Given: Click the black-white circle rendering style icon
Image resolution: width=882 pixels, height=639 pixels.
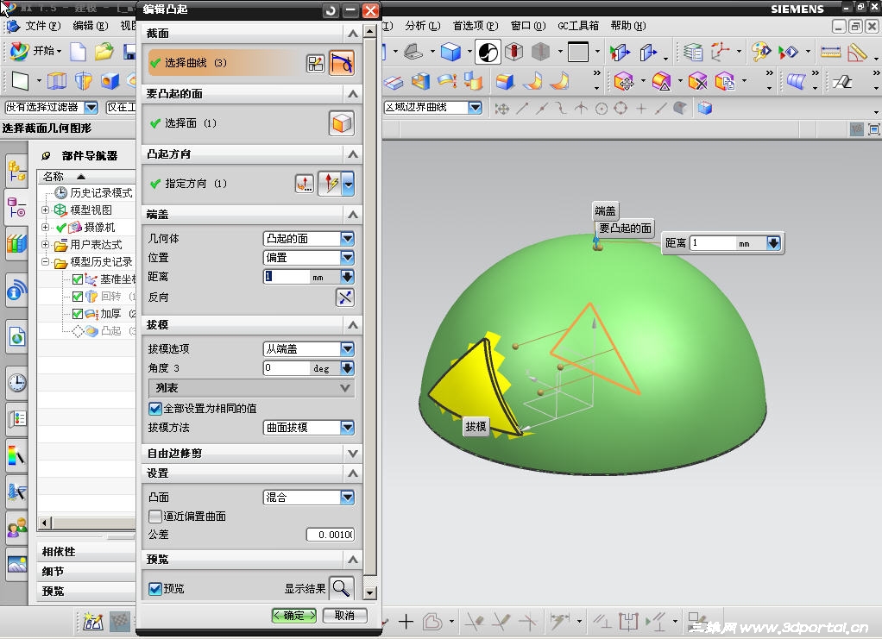Looking at the screenshot, I should click(488, 53).
